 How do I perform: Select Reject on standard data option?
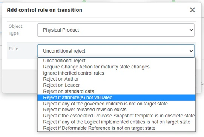(x=116, y=91)
